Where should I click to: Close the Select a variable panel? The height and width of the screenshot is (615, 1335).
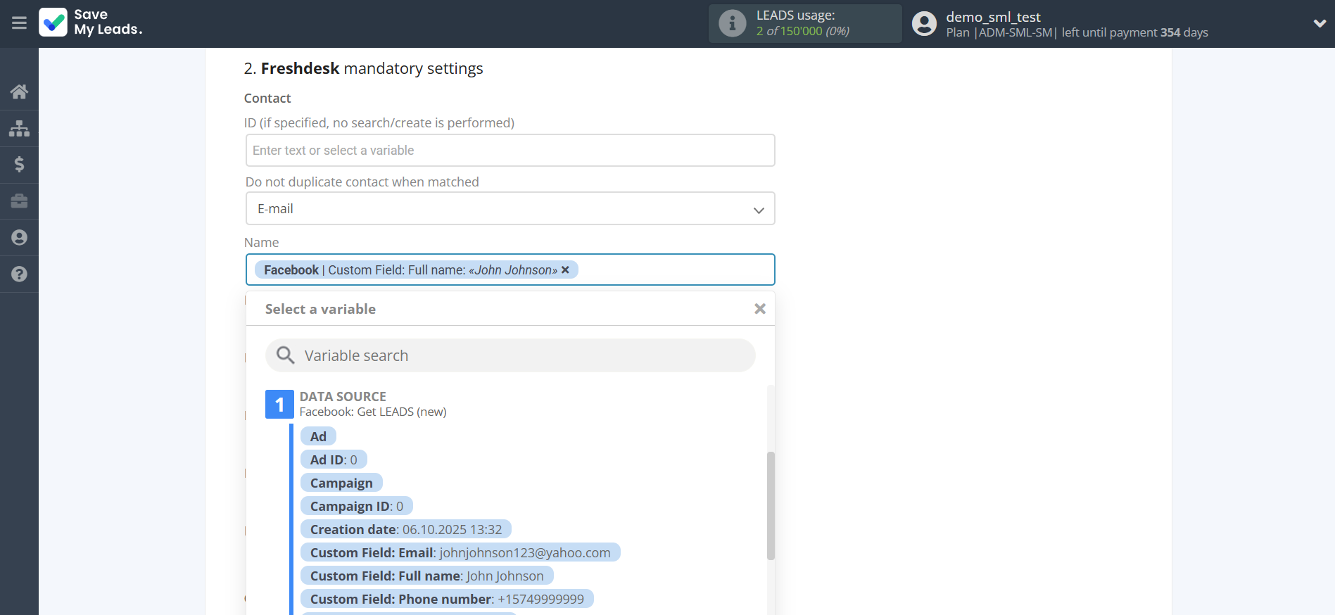pos(759,309)
